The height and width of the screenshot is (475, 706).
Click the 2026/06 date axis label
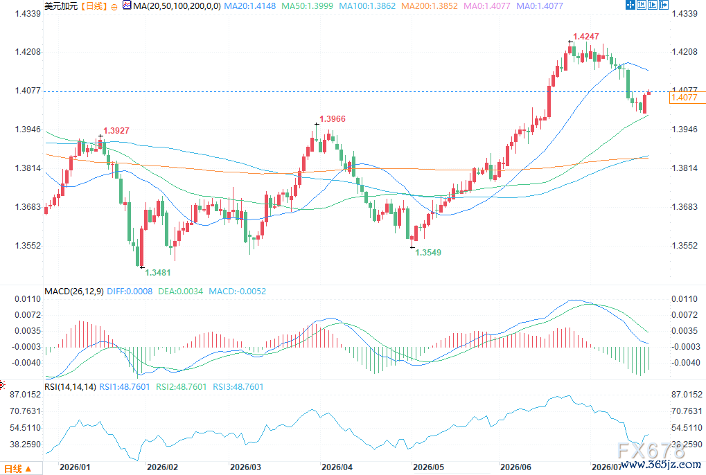(x=515, y=467)
